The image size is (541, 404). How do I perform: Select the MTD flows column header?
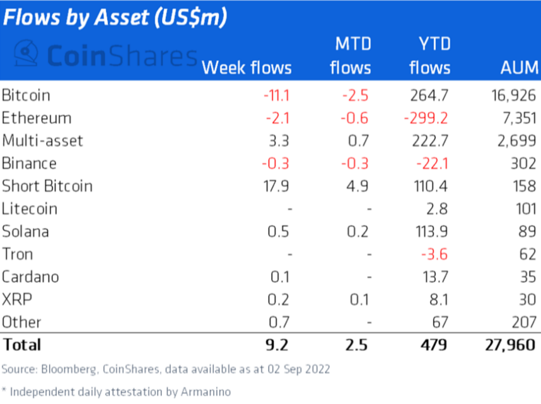click(351, 56)
